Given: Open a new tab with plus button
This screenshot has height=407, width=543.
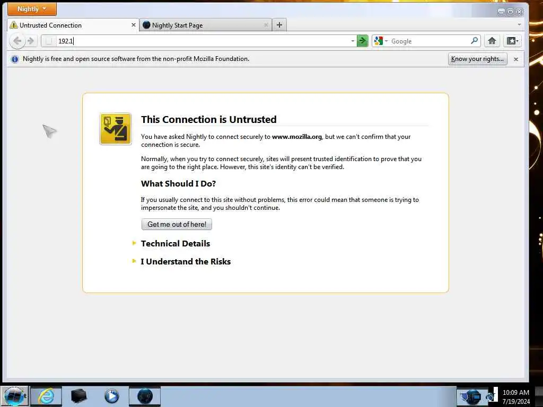Looking at the screenshot, I should [x=279, y=25].
